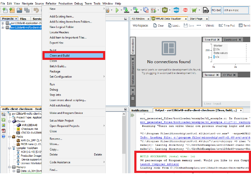
Task: Click the Undo toolbar icon
Action: (36, 10)
